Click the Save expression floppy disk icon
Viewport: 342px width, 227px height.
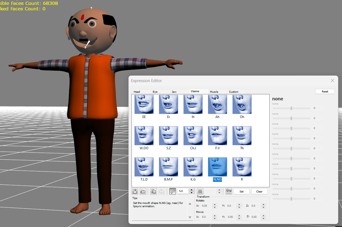(135, 191)
